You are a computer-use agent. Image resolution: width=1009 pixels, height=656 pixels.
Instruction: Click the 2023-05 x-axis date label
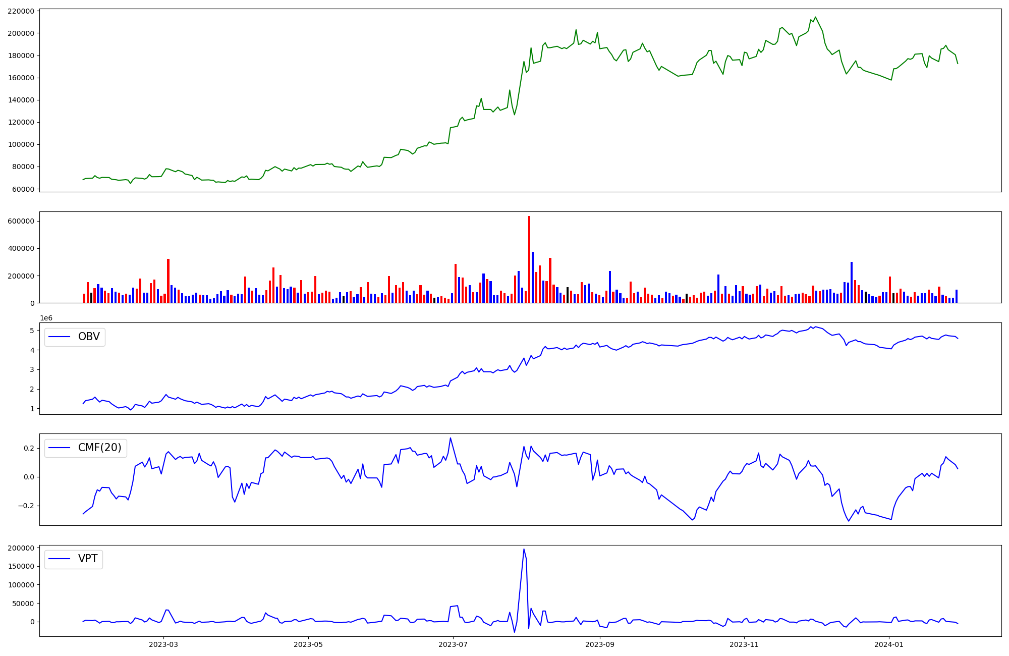pos(308,644)
